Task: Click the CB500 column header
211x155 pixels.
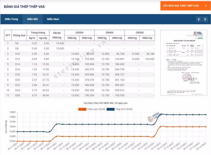Action: pyautogui.click(x=140, y=33)
